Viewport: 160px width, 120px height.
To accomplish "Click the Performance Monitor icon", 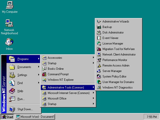I will click(x=99, y=60).
